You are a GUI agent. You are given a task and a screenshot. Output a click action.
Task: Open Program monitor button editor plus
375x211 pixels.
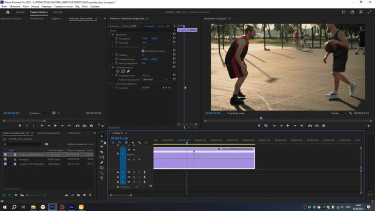[369, 126]
